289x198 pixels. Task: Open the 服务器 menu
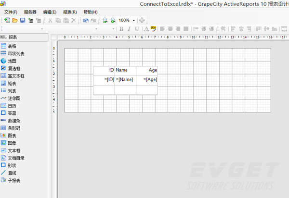point(30,12)
